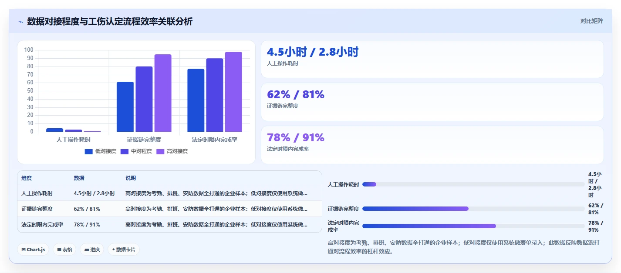Viewport: 621px width, 273px height.
Task: Click the 低对接度 bar for 人工操作耗时
Action: click(54, 130)
